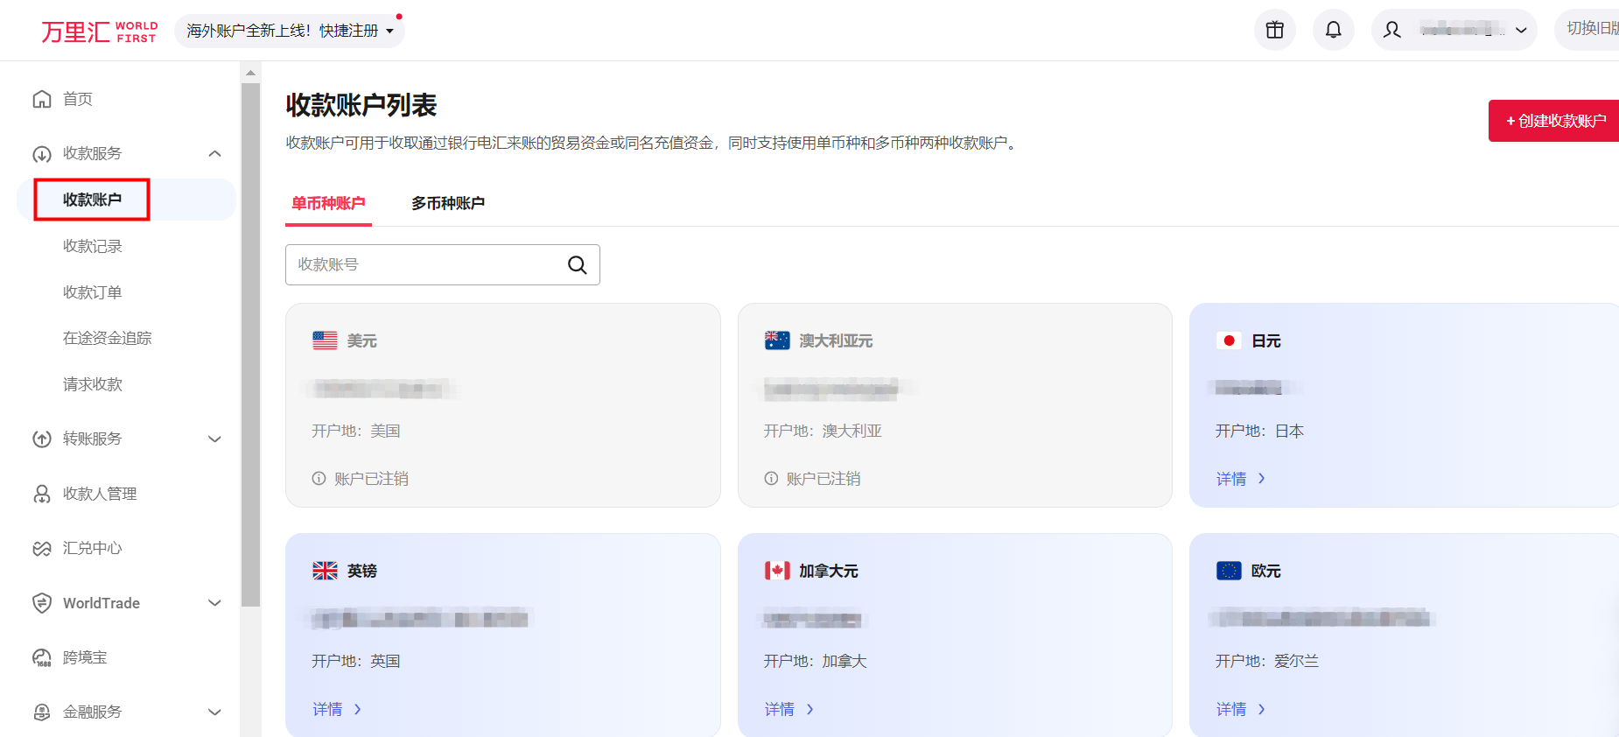Screen dimensions: 1619x737
Task: Open 收款人管理 in sidebar
Action: 99,494
